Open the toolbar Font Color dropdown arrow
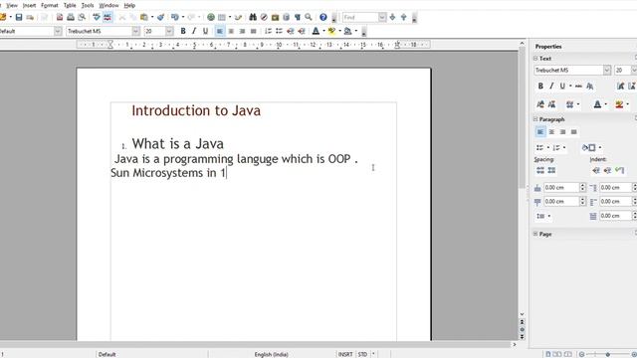Viewport: 637px width, 358px height. point(323,31)
